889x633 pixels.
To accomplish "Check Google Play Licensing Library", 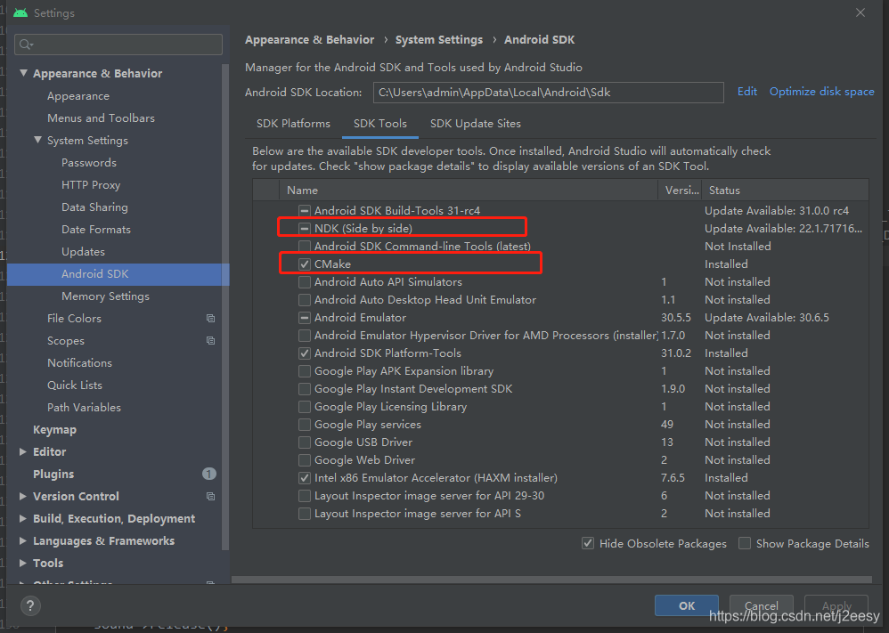I will tap(305, 407).
